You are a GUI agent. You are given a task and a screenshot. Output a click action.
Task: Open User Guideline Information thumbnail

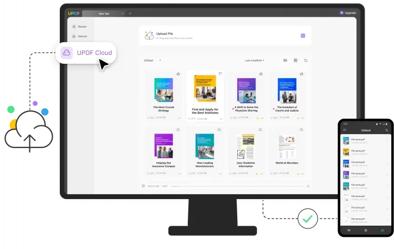(245, 146)
